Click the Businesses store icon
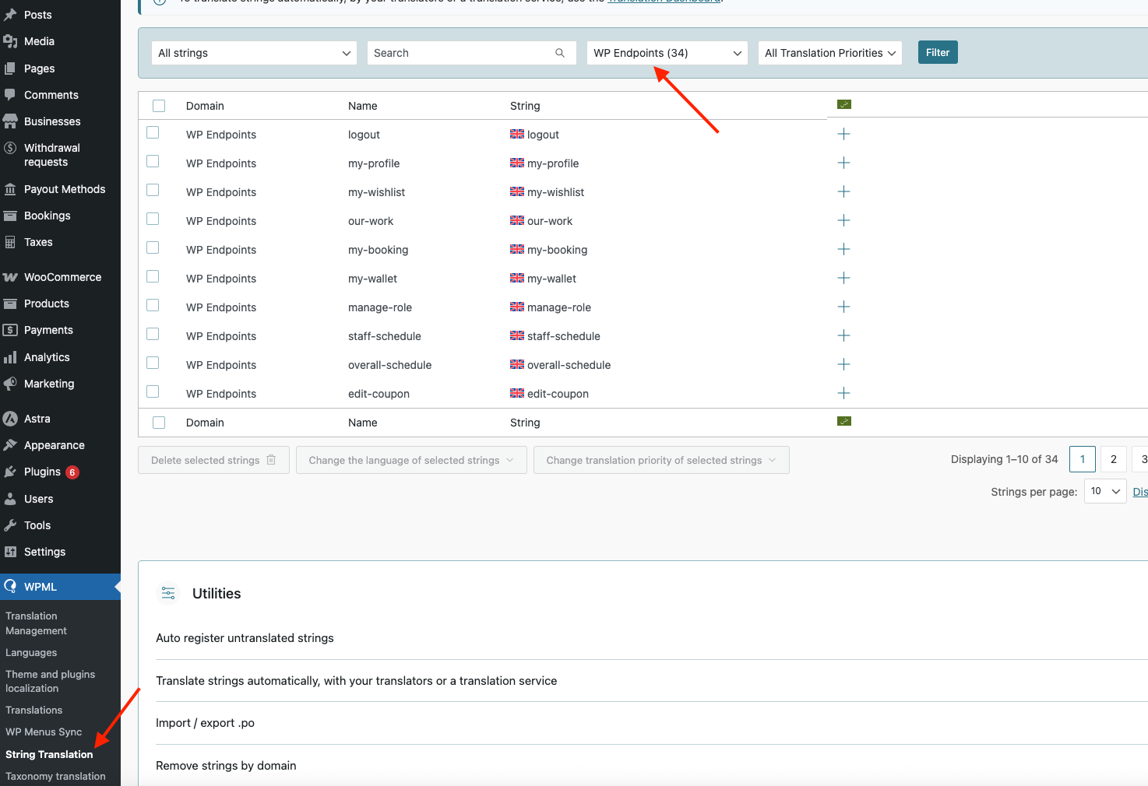 10,121
